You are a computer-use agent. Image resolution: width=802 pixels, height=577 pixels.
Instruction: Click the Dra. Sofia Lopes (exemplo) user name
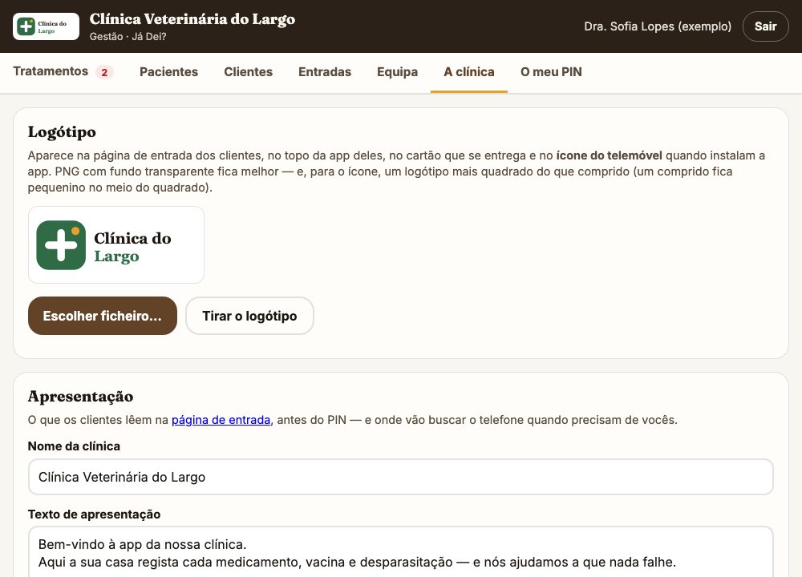pyautogui.click(x=658, y=26)
